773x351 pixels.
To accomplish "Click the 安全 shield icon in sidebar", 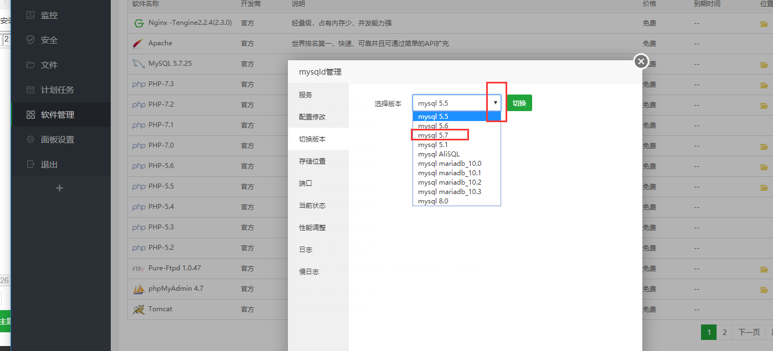I will (x=30, y=40).
